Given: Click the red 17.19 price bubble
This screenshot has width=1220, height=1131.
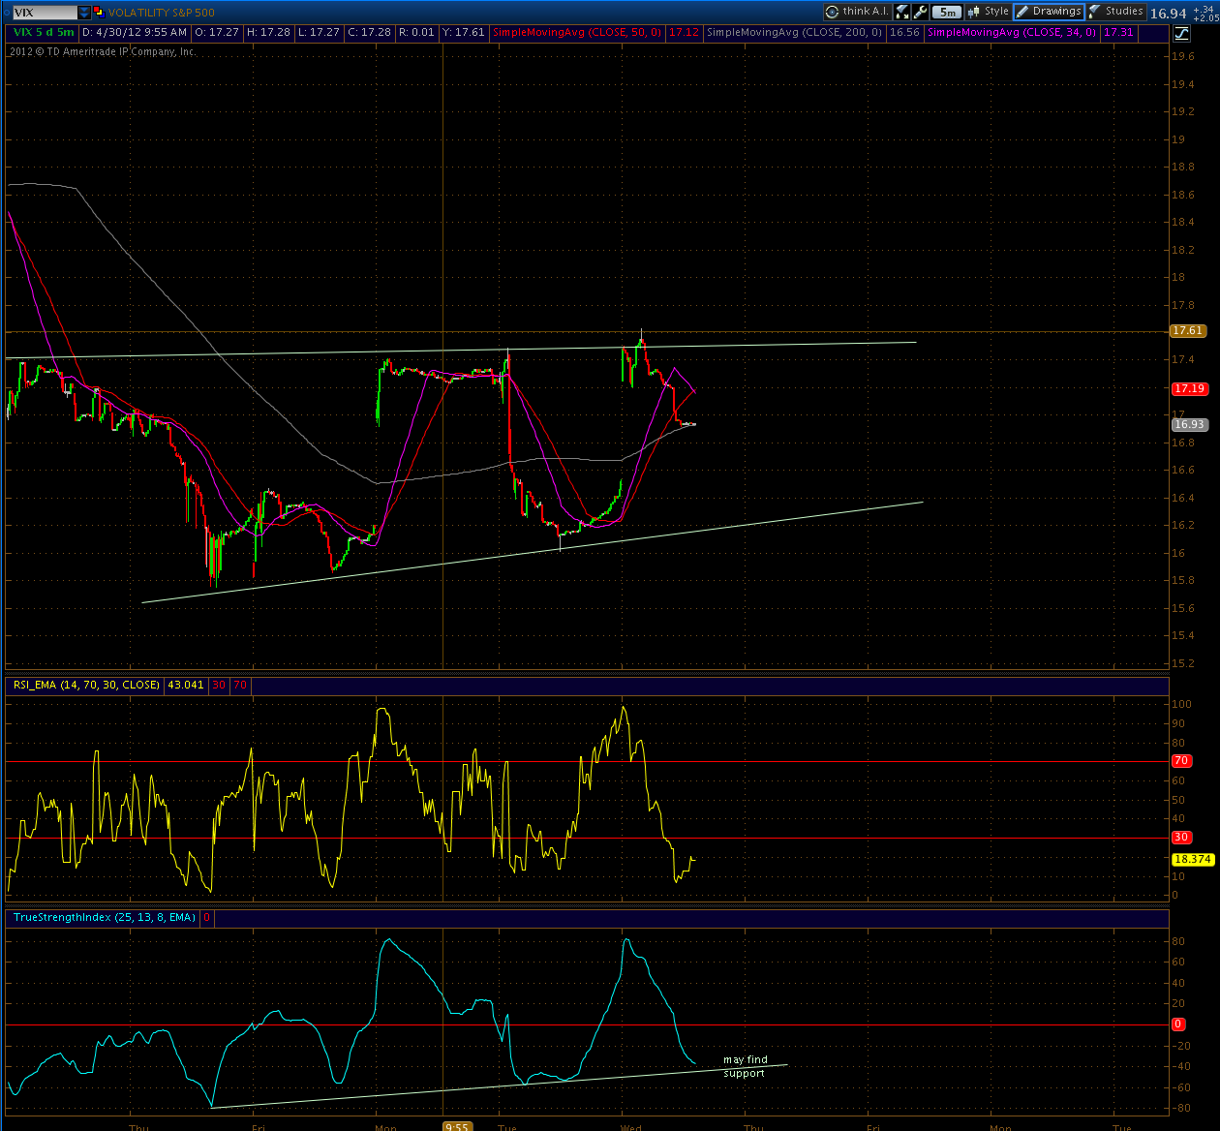Looking at the screenshot, I should click(x=1189, y=388).
